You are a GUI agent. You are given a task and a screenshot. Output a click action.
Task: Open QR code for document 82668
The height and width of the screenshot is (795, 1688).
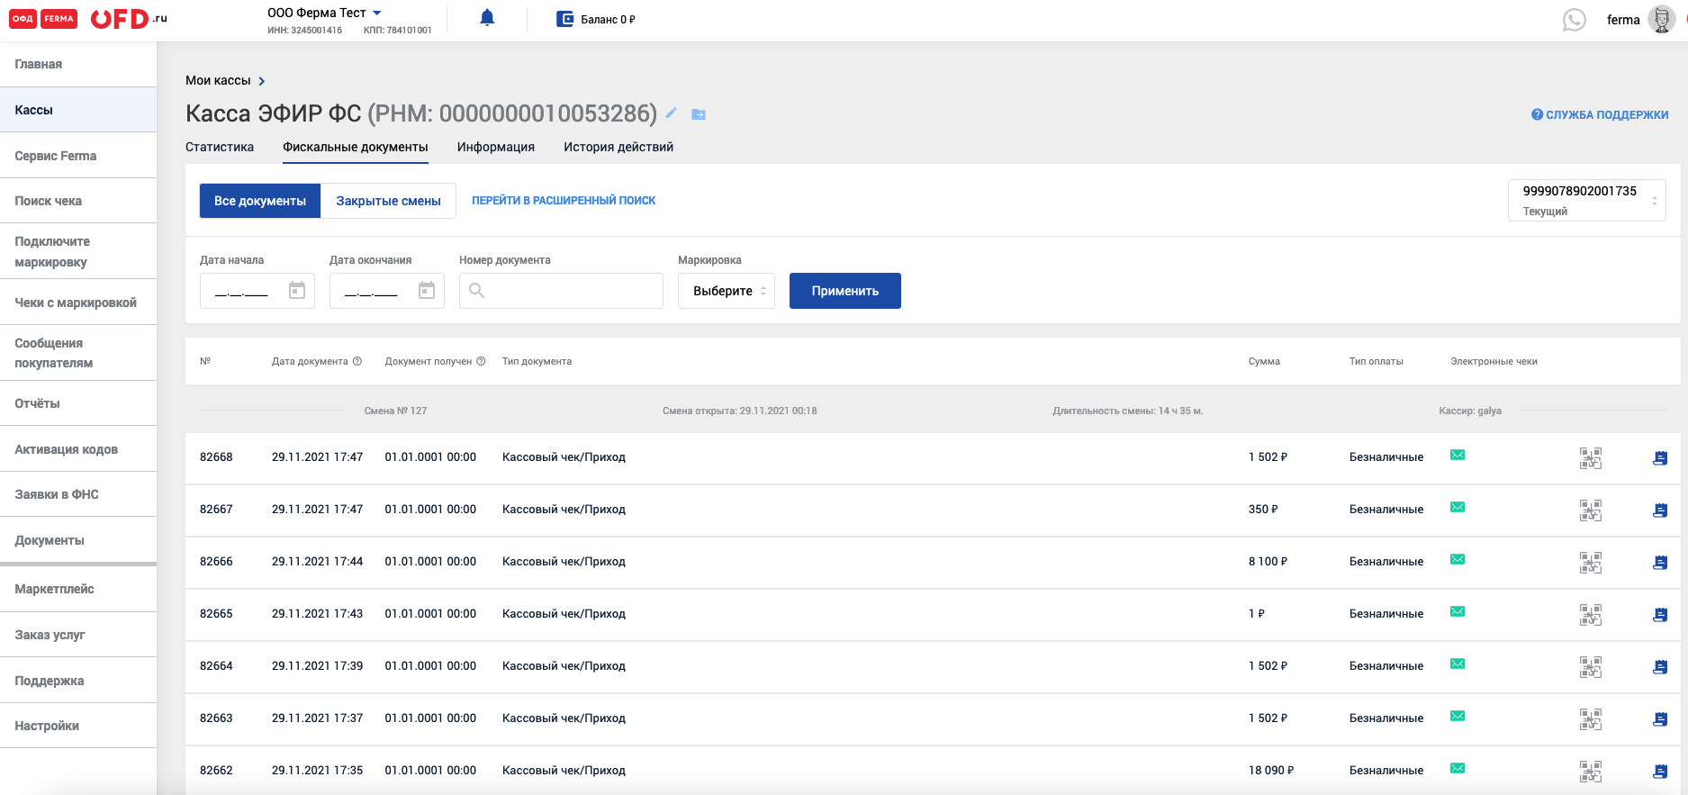[1590, 458]
